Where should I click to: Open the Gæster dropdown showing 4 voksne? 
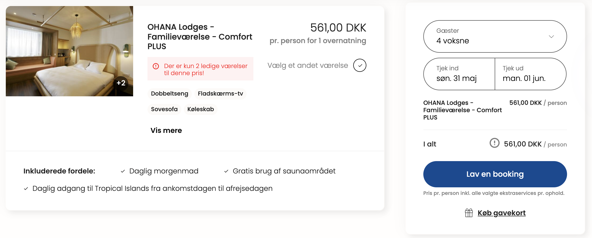495,37
